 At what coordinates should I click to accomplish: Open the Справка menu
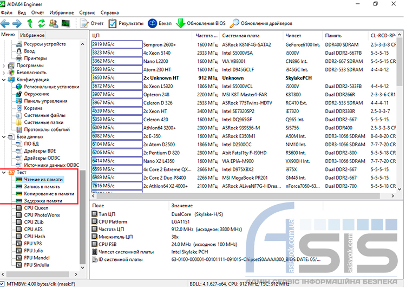(109, 12)
